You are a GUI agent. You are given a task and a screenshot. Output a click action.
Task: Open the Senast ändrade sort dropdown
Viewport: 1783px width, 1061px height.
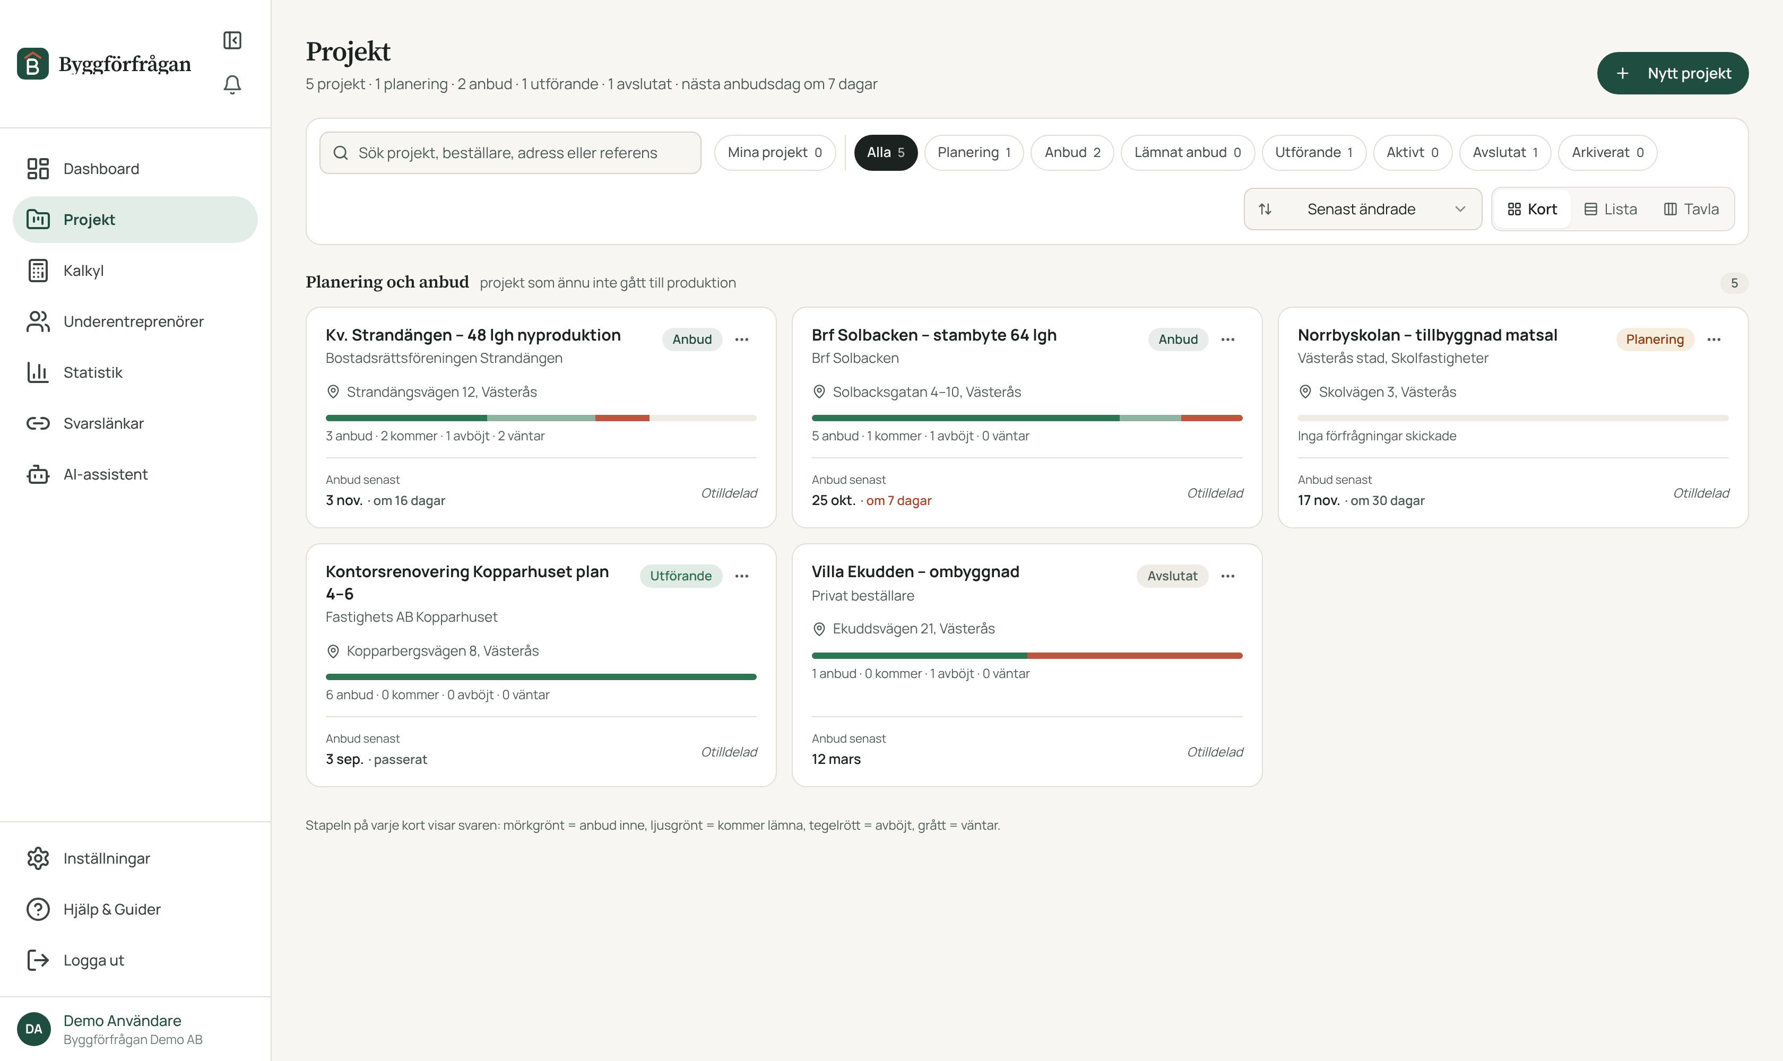1363,209
